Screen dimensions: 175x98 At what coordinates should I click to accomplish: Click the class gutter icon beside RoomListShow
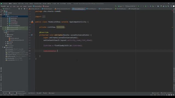point(32,22)
